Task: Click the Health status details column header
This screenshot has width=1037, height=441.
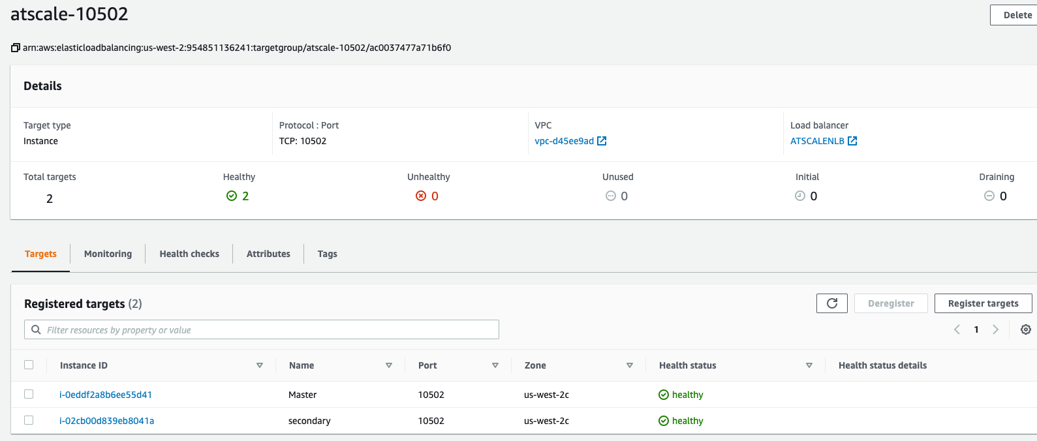Action: coord(882,365)
